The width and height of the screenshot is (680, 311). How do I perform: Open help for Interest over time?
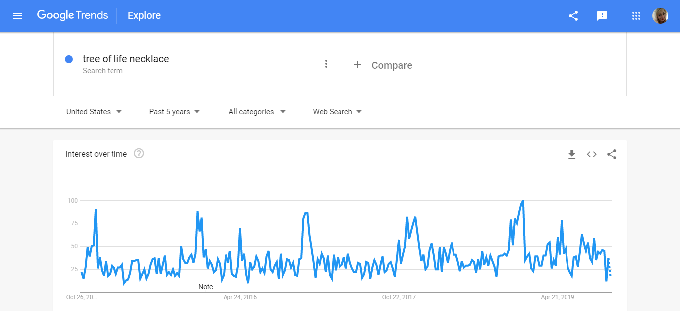pyautogui.click(x=139, y=154)
